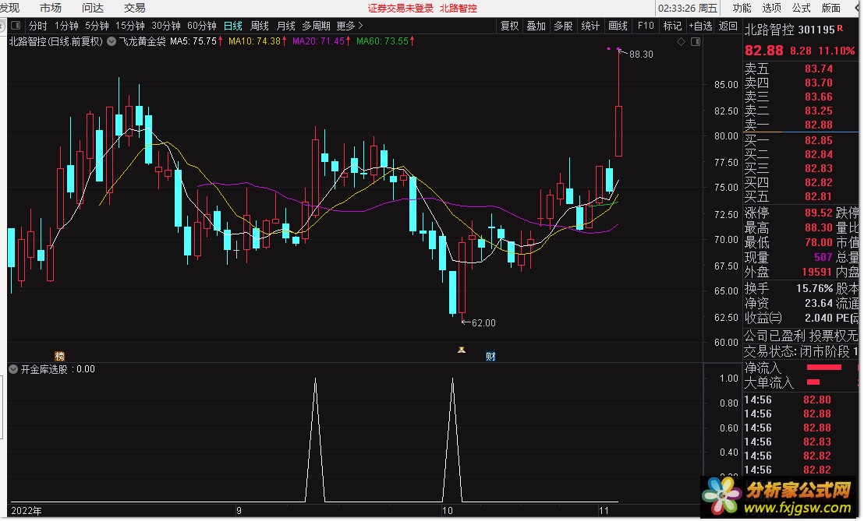This screenshot has height=521, width=864.
Task: Click the 88.30 high price label
Action: pyautogui.click(x=641, y=54)
